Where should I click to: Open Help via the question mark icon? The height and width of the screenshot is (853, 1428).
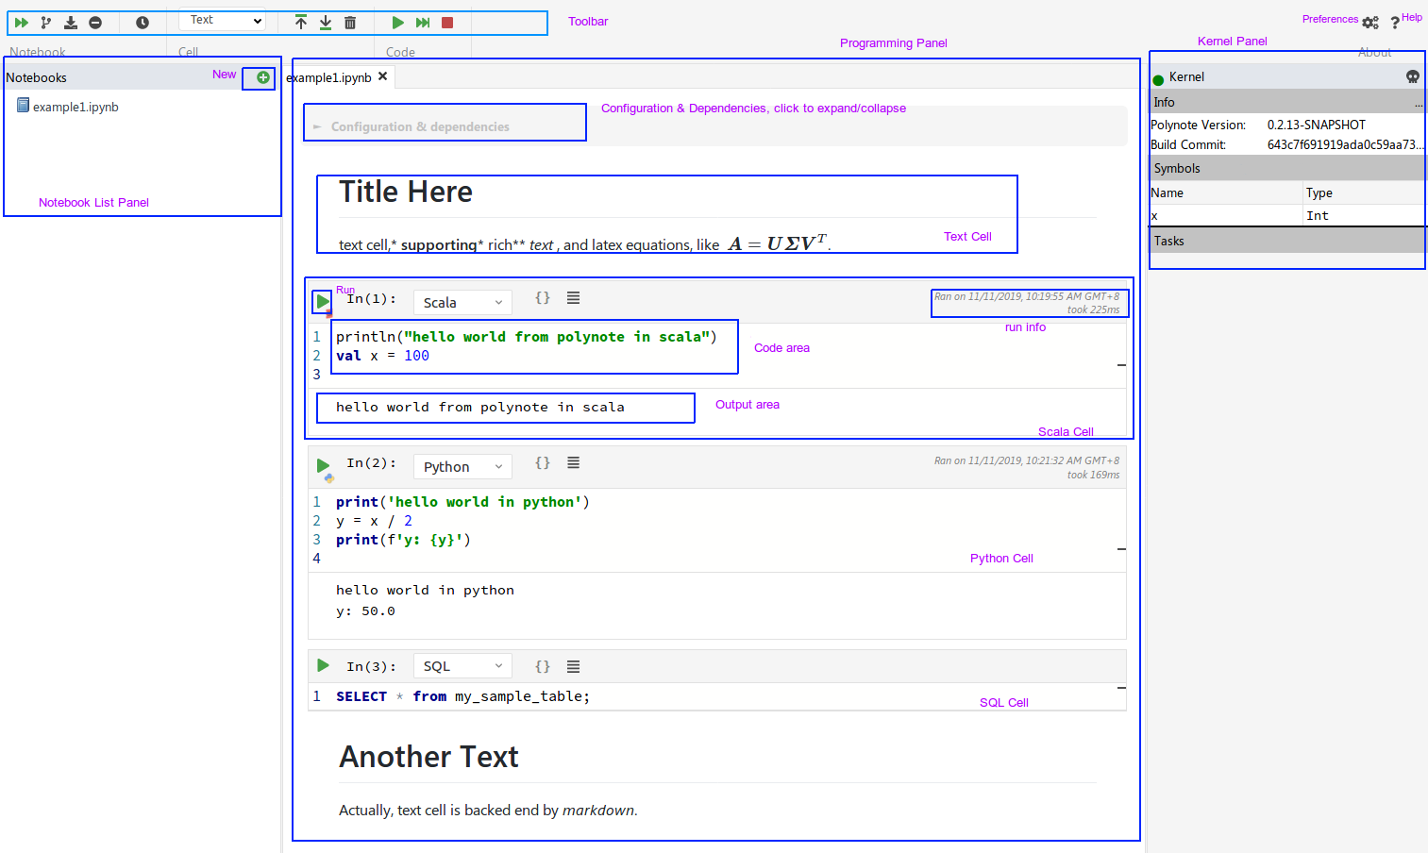1395,23
